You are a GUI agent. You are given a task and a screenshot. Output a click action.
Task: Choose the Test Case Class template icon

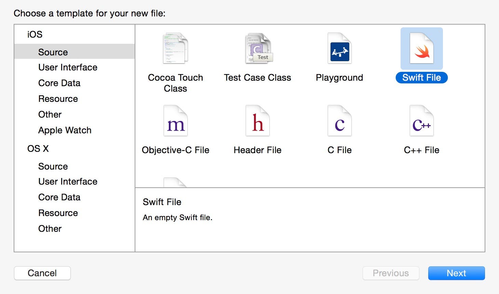258,48
